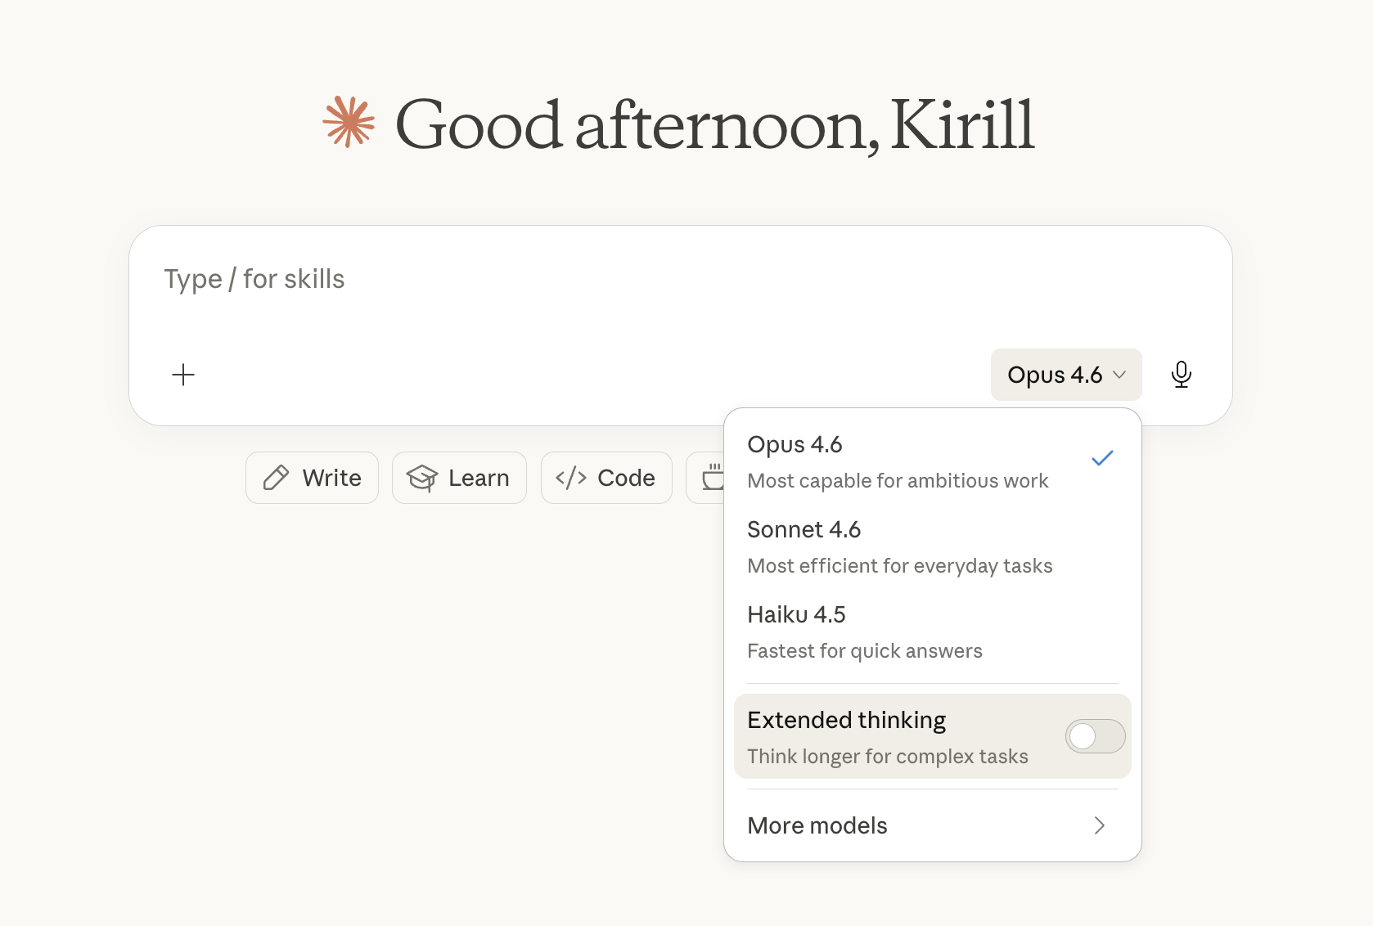
Task: Click the angle-bracket icon beside Code
Action: coord(571,478)
